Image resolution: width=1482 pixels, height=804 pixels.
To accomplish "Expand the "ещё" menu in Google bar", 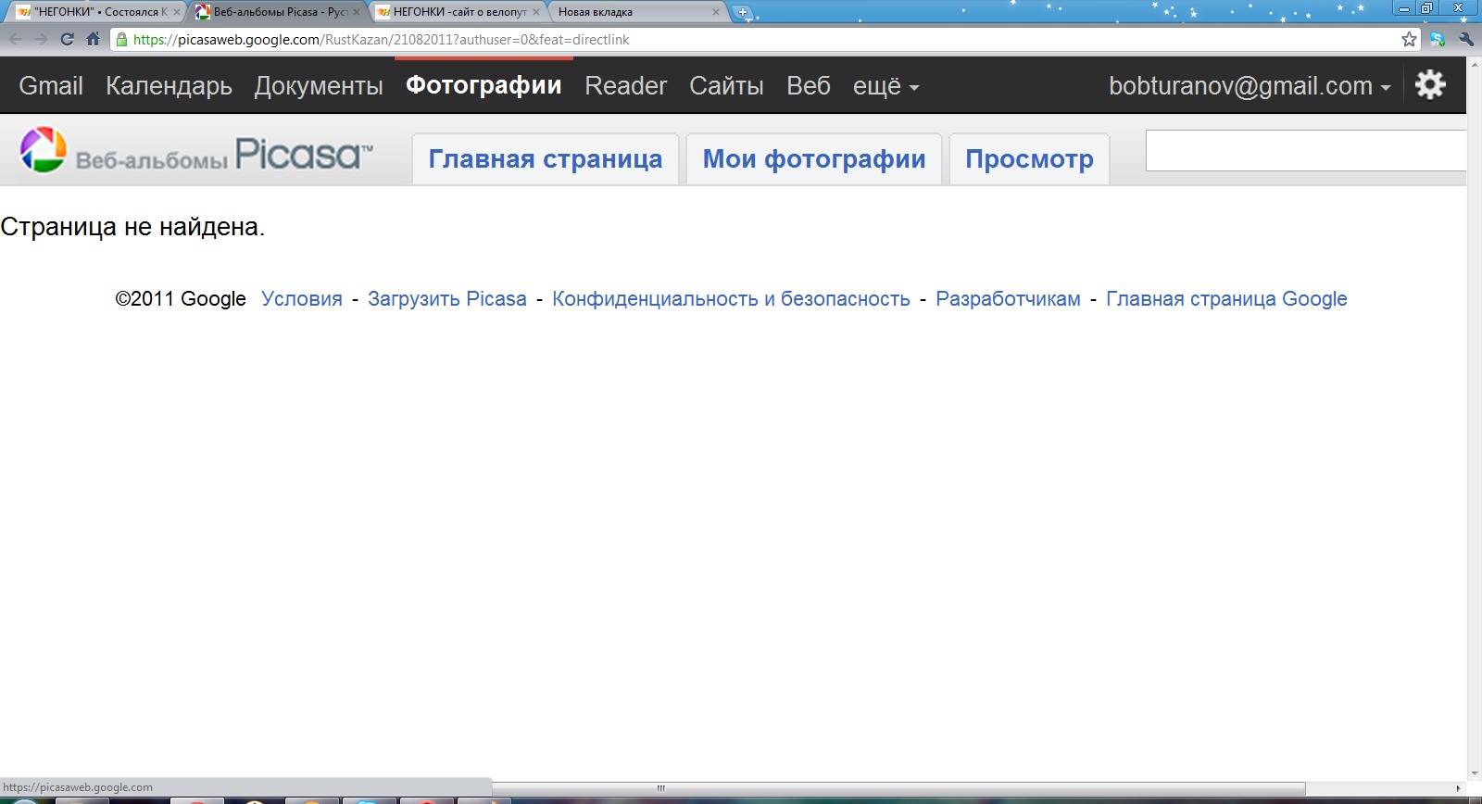I will pos(885,86).
